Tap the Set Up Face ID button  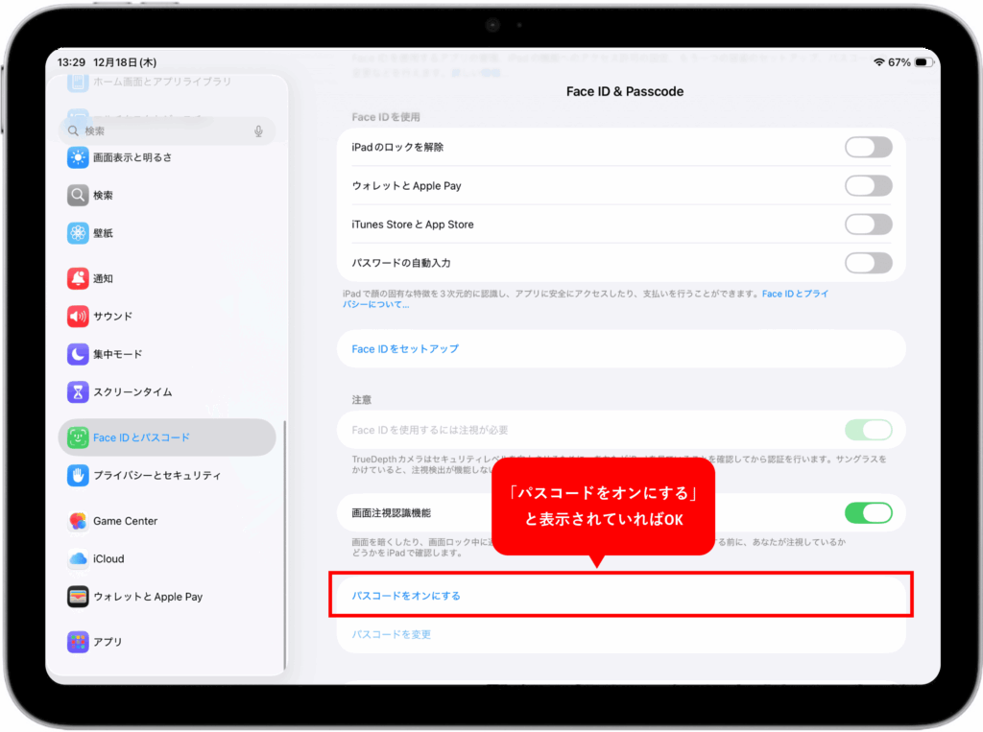click(x=405, y=349)
